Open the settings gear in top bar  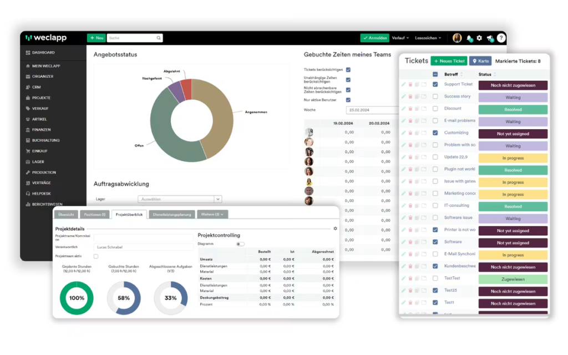[479, 38]
